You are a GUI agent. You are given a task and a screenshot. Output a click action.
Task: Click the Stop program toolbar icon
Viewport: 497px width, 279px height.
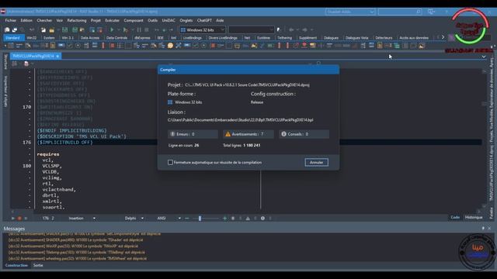[x=147, y=29]
